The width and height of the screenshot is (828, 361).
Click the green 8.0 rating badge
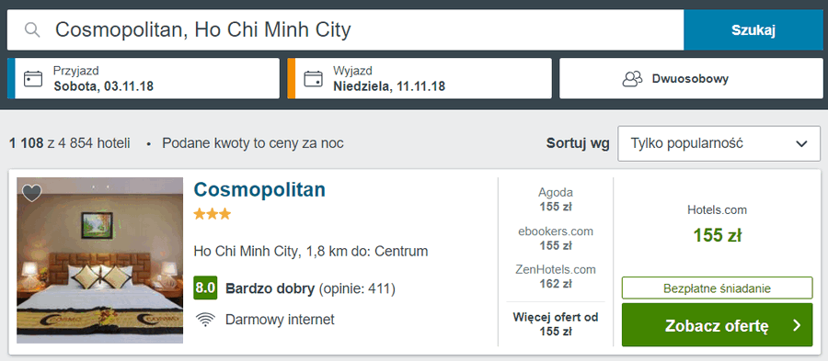pos(205,288)
